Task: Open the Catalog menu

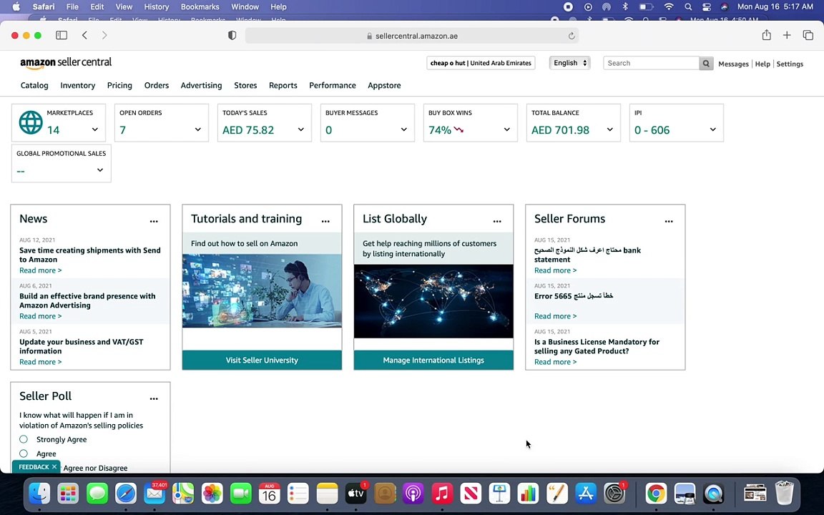Action: 34,85
